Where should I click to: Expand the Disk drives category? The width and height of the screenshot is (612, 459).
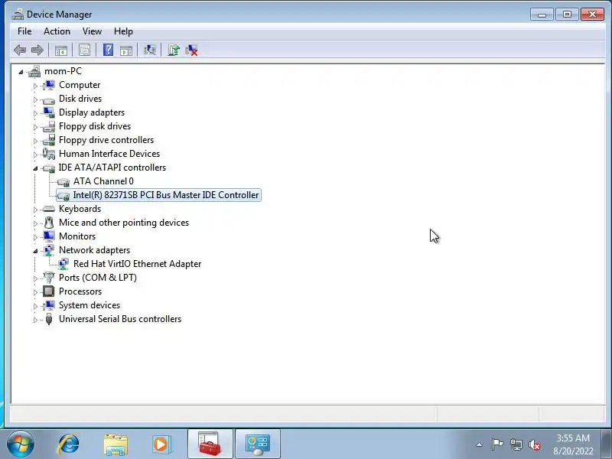tap(35, 99)
